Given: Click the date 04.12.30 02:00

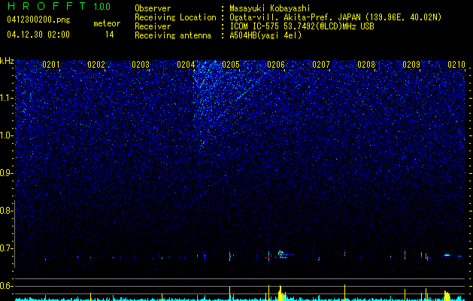Looking at the screenshot, I should pos(38,35).
